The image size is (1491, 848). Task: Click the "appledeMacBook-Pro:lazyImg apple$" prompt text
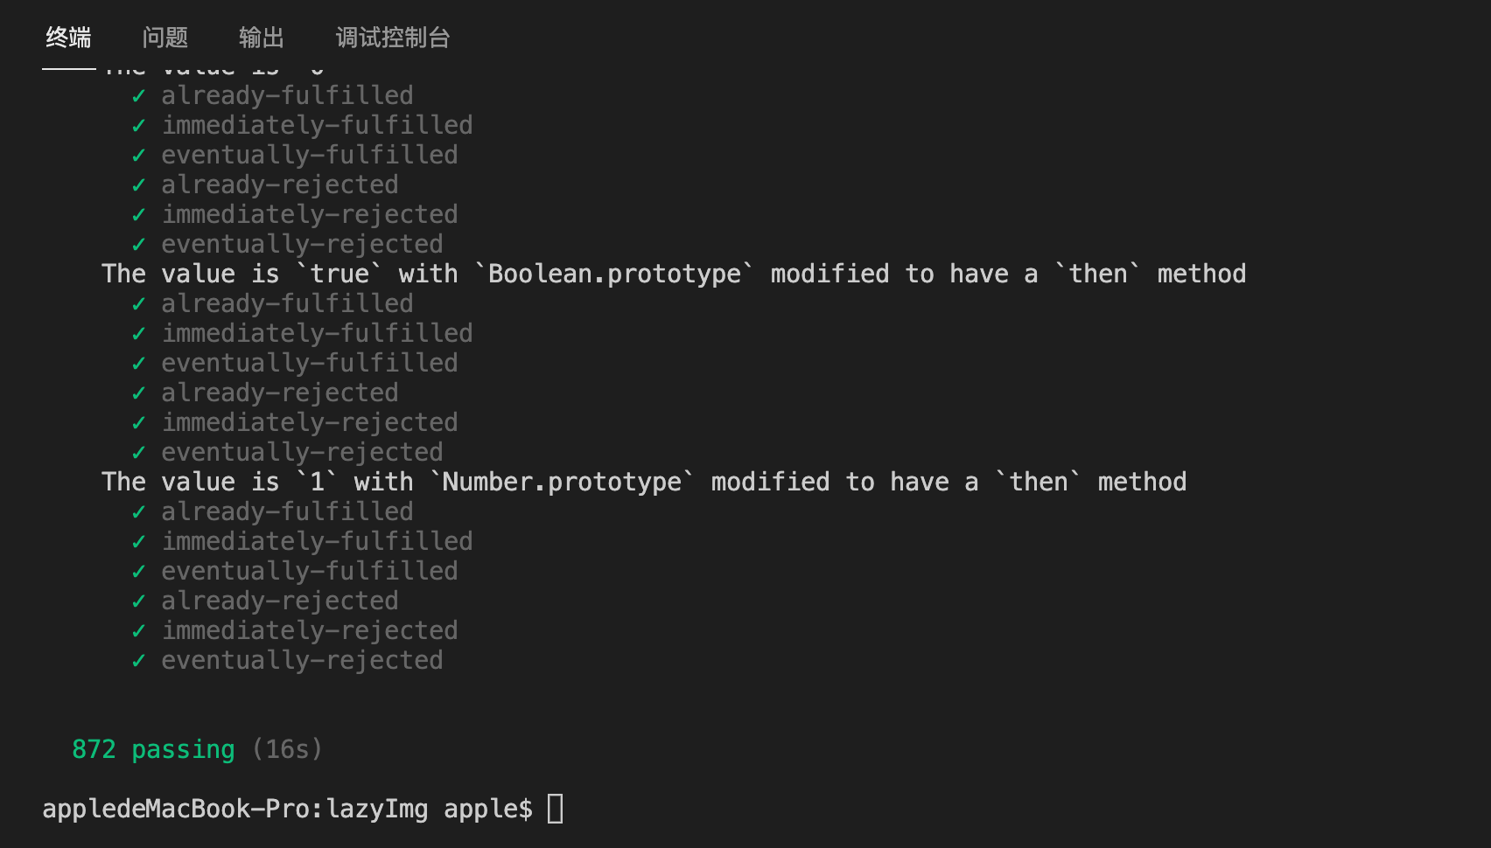tap(287, 809)
